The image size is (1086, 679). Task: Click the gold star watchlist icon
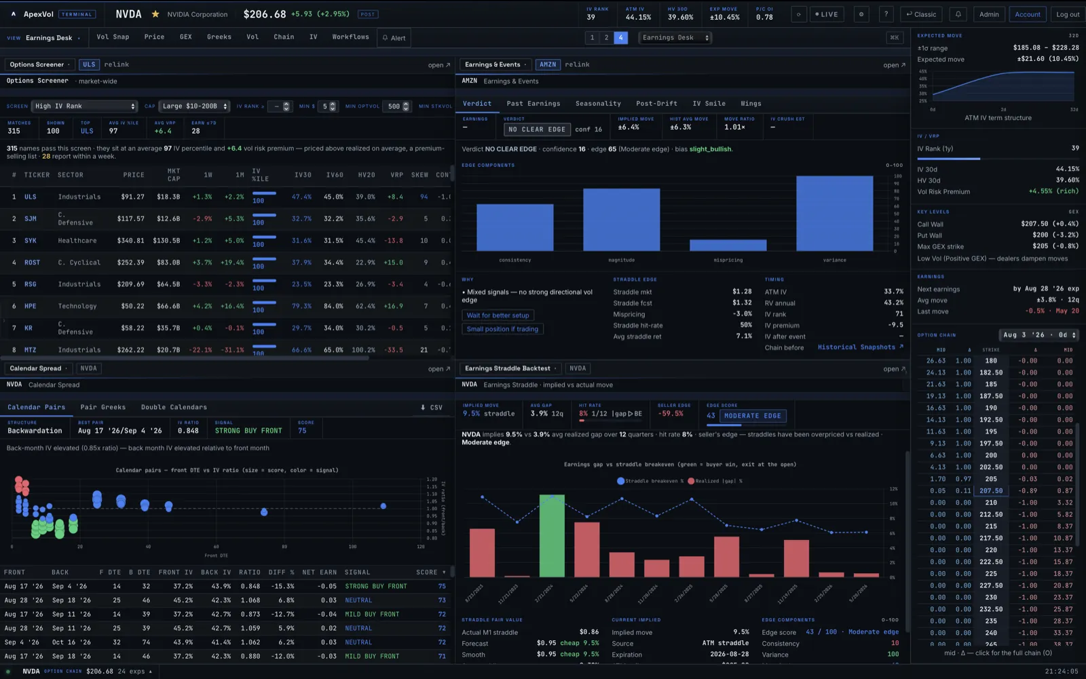[x=155, y=14]
